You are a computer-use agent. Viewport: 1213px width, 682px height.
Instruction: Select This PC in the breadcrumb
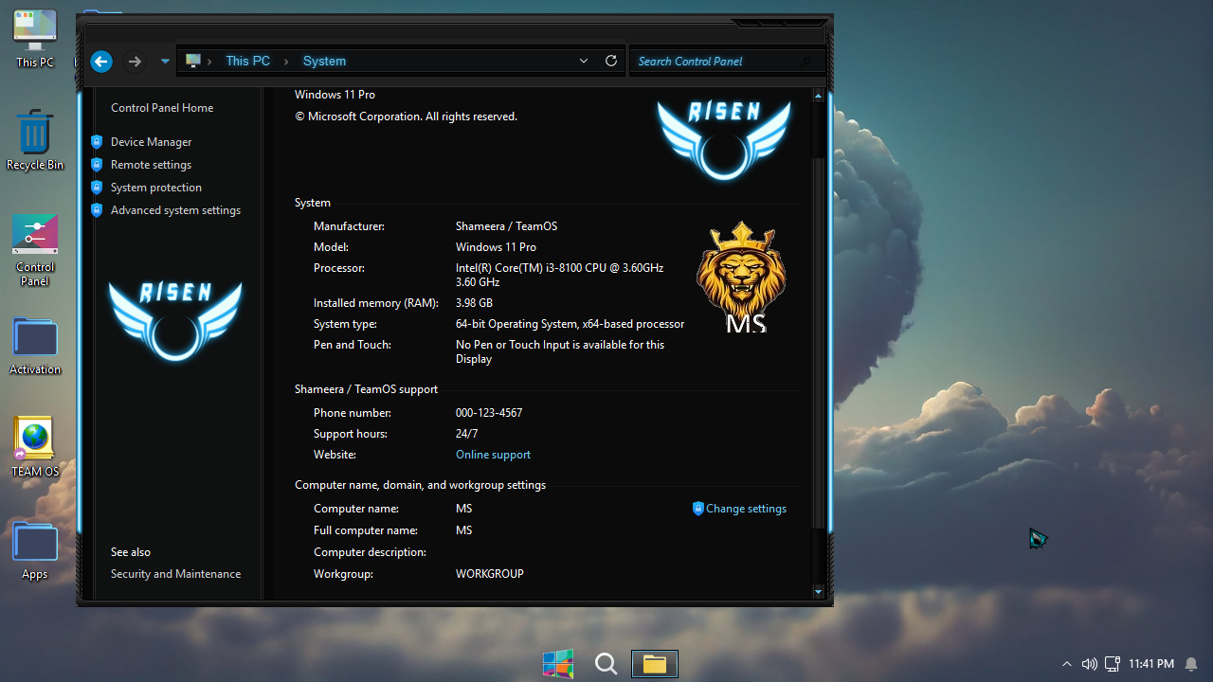tap(247, 61)
